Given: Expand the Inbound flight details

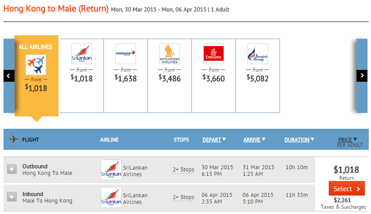Looking at the screenshot, I should pyautogui.click(x=12, y=197).
